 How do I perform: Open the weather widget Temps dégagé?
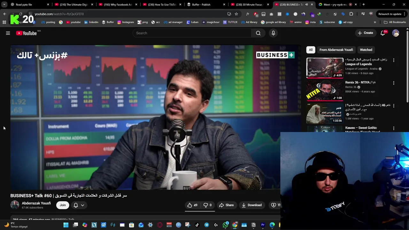[15, 225]
